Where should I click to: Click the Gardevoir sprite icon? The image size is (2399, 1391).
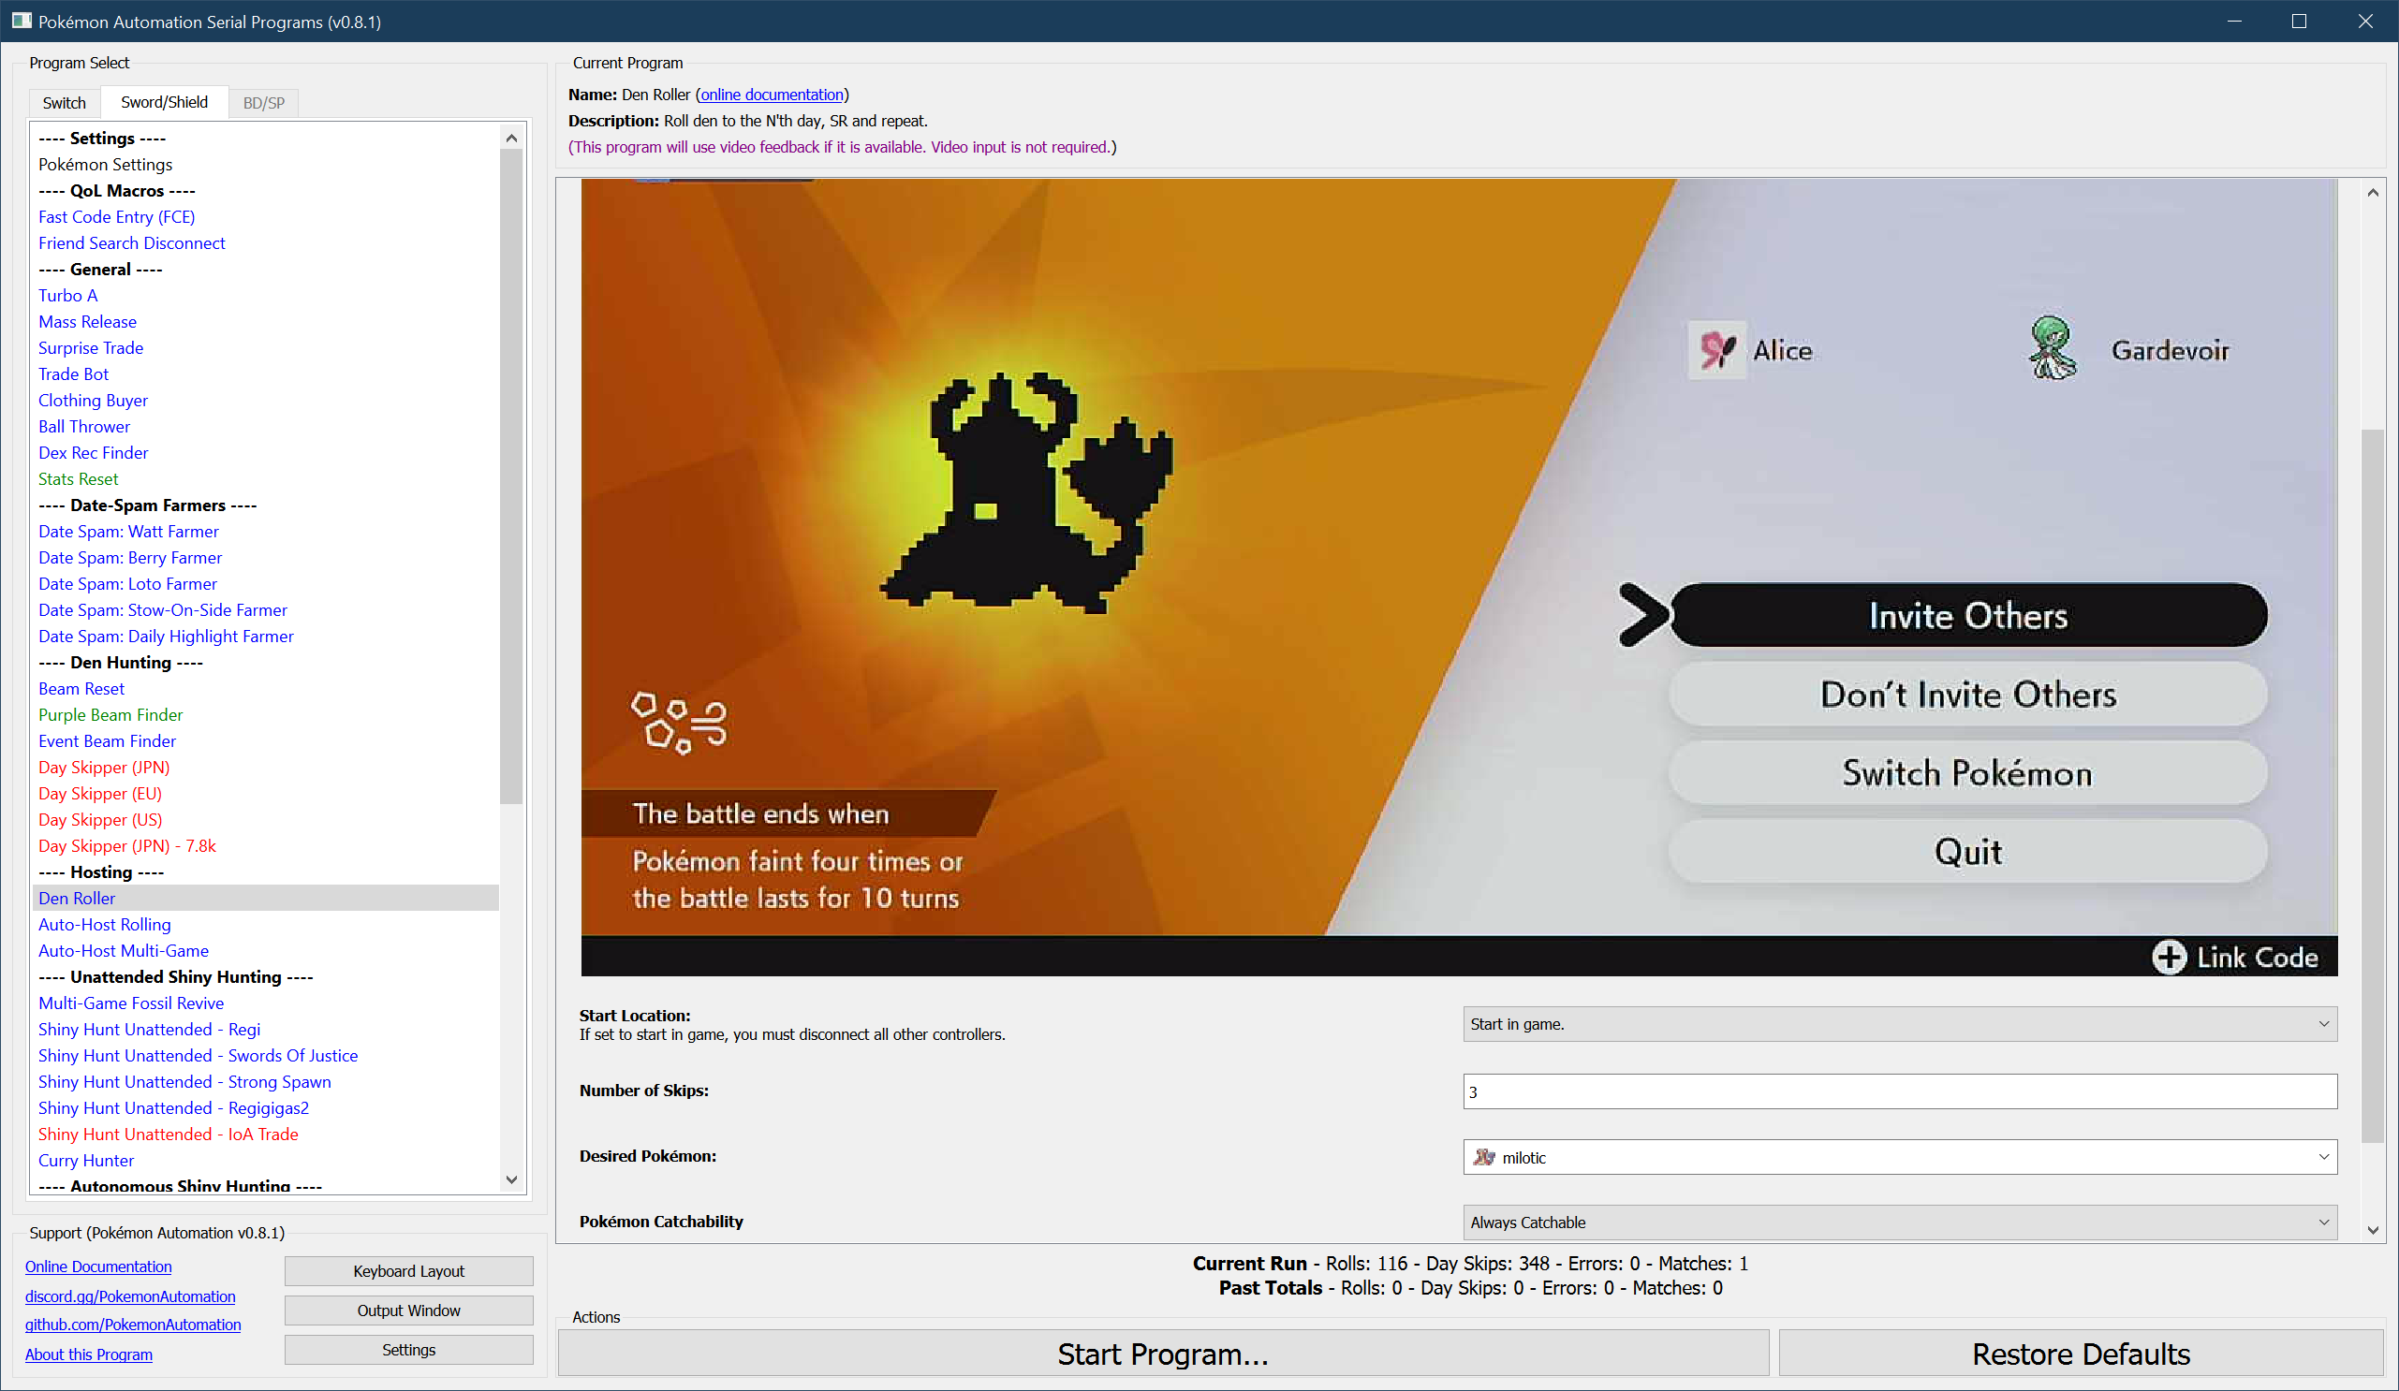click(2052, 349)
